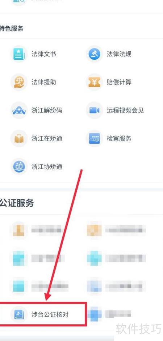
Task: Open the 远程视频会见 text label
Action: point(125,111)
